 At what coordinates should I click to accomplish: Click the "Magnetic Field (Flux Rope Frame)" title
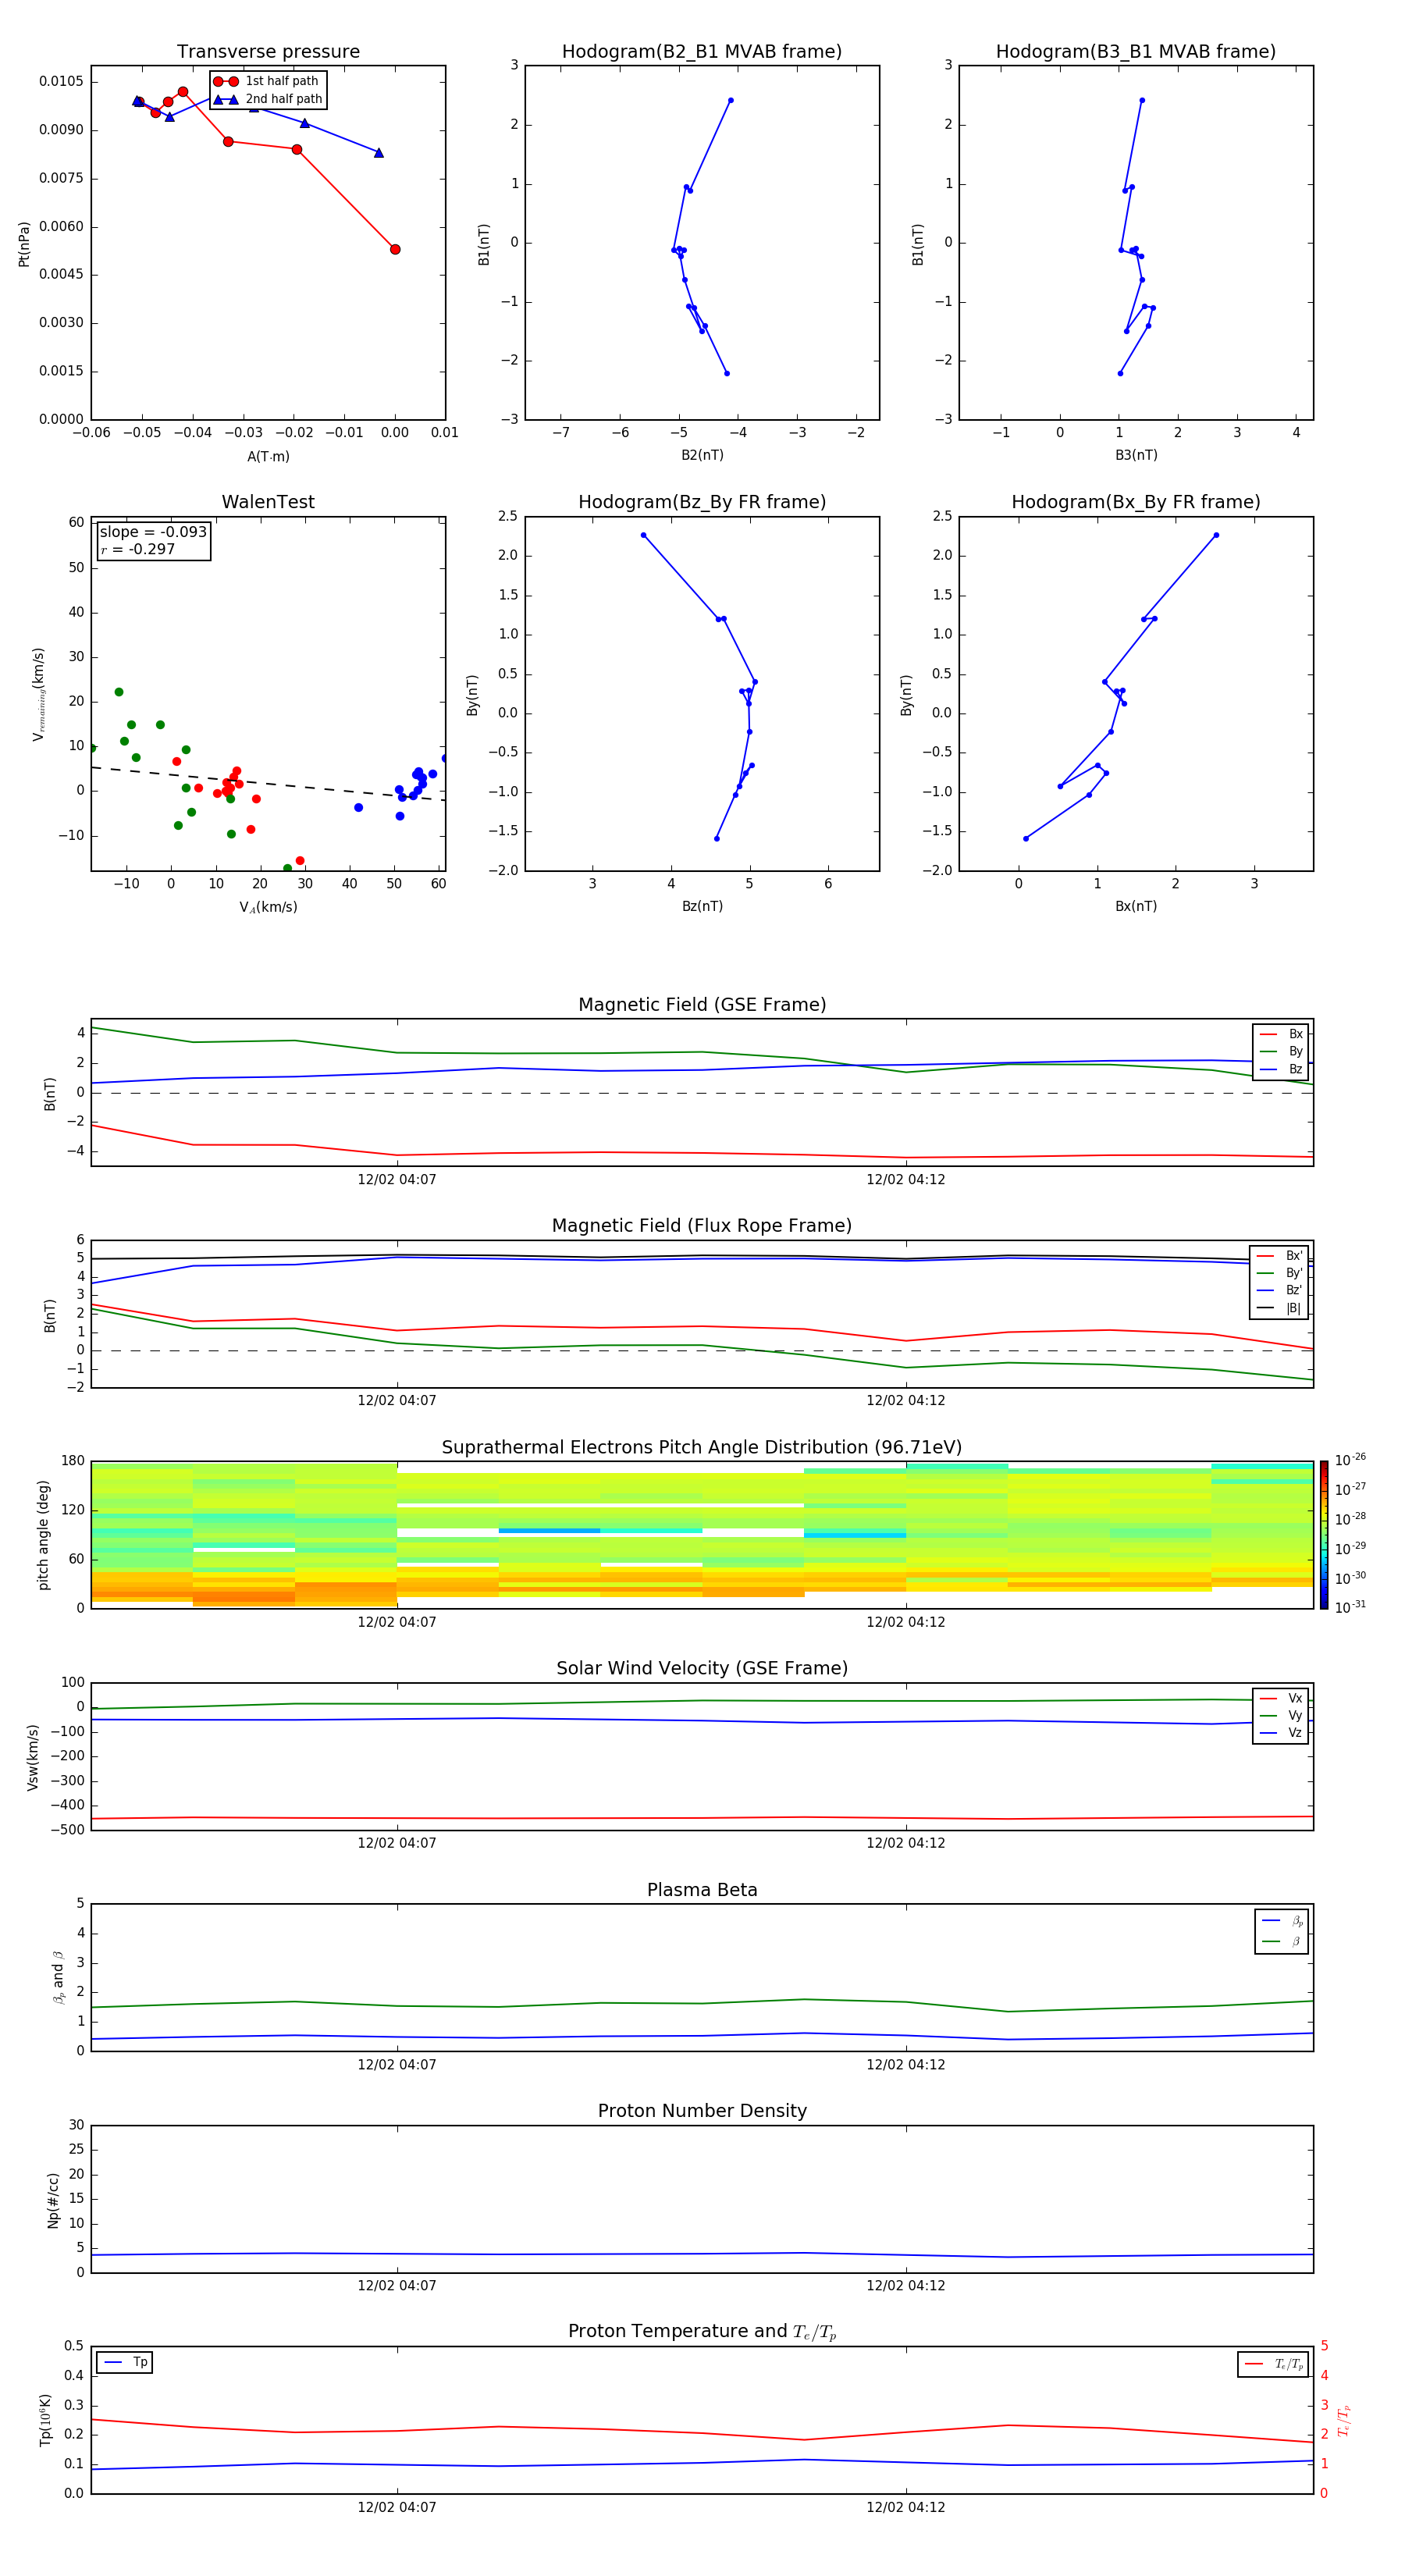702,1225
